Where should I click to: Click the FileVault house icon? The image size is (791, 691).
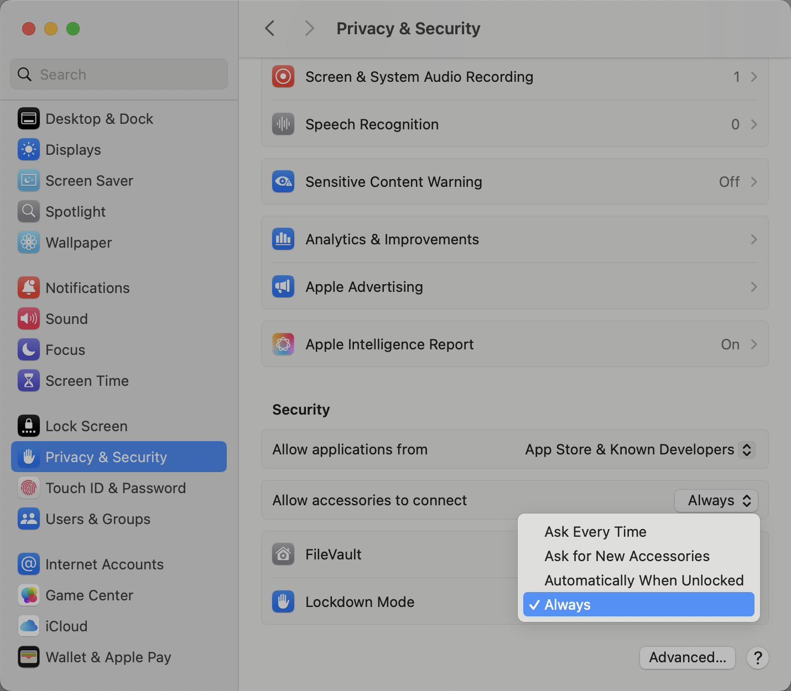click(283, 554)
